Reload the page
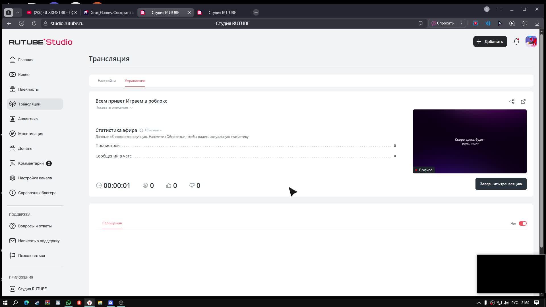This screenshot has height=307, width=546. (34, 23)
